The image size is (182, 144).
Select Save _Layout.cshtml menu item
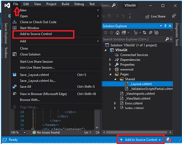tap(56, 75)
